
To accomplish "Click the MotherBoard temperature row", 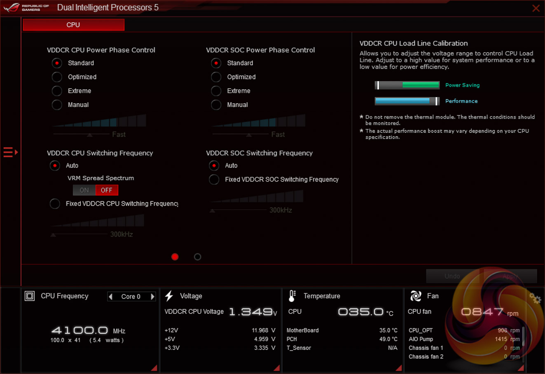I will [x=342, y=330].
